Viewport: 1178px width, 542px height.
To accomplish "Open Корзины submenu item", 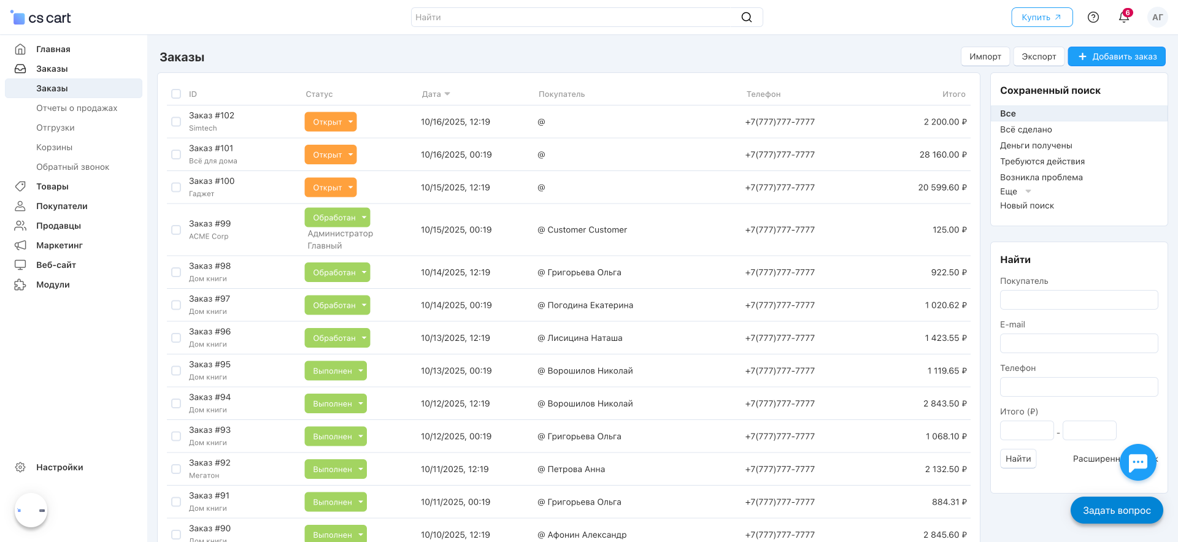I will [x=54, y=147].
